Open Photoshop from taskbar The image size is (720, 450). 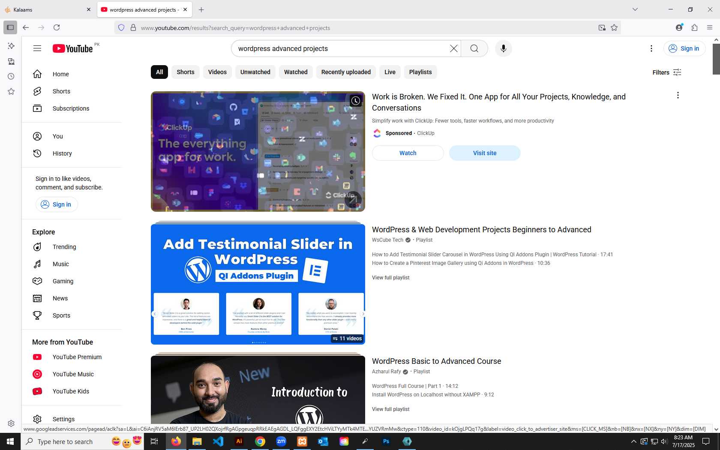coord(386,441)
